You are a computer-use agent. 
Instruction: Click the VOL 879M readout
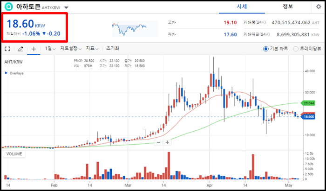(x=83, y=66)
